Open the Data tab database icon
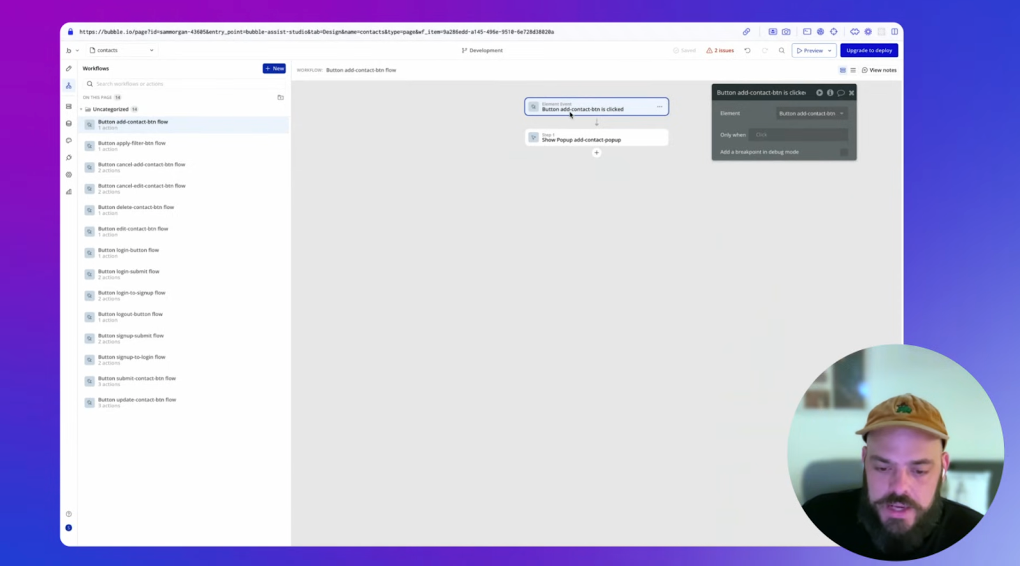 69,124
